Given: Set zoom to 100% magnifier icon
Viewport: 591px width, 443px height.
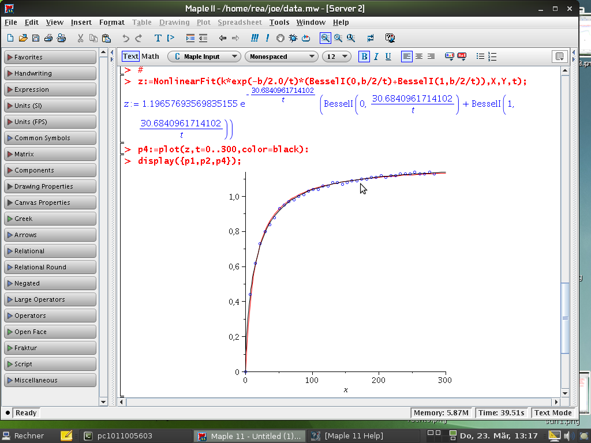Looking at the screenshot, I should (x=326, y=38).
